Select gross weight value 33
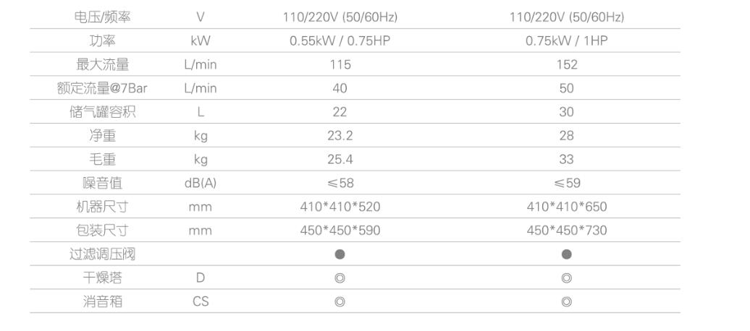The height and width of the screenshot is (331, 750). point(566,159)
